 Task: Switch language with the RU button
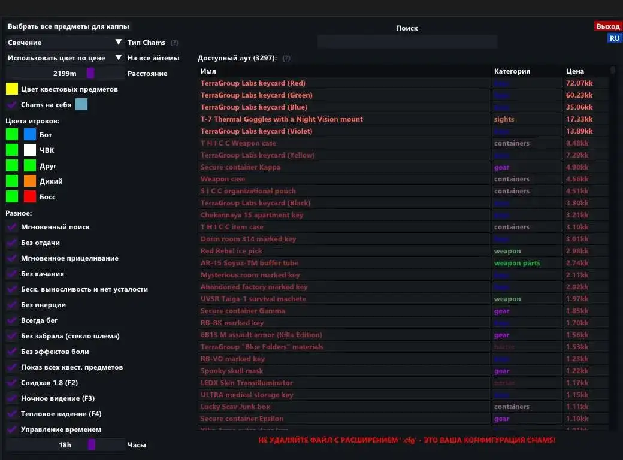tap(615, 38)
